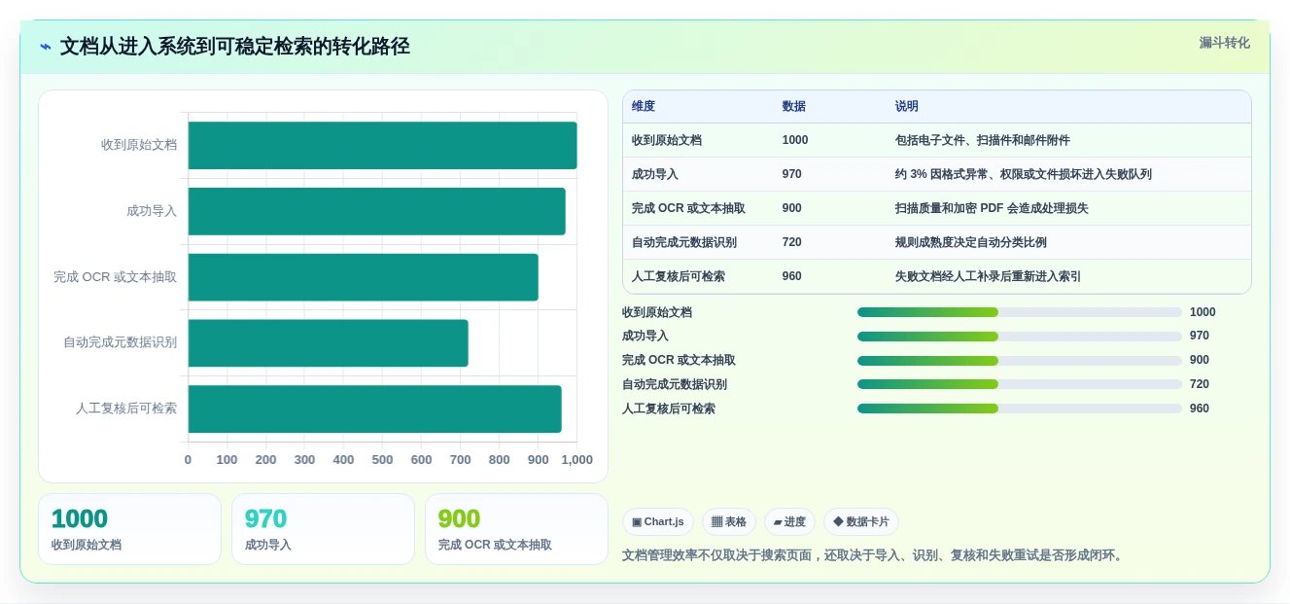
Task: Click the chart axis label 成功导入
Action: click(152, 211)
